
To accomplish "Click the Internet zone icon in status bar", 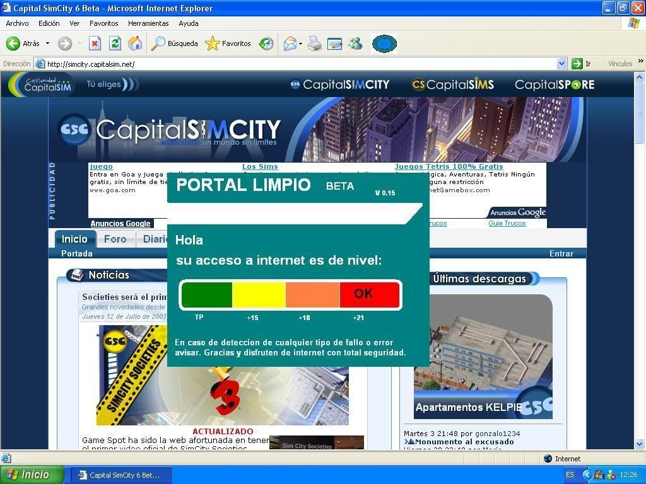I will 548,459.
